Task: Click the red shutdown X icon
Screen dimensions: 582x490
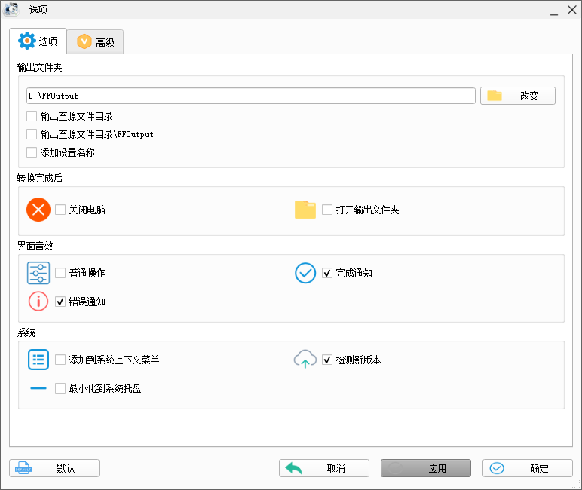Action: point(38,210)
